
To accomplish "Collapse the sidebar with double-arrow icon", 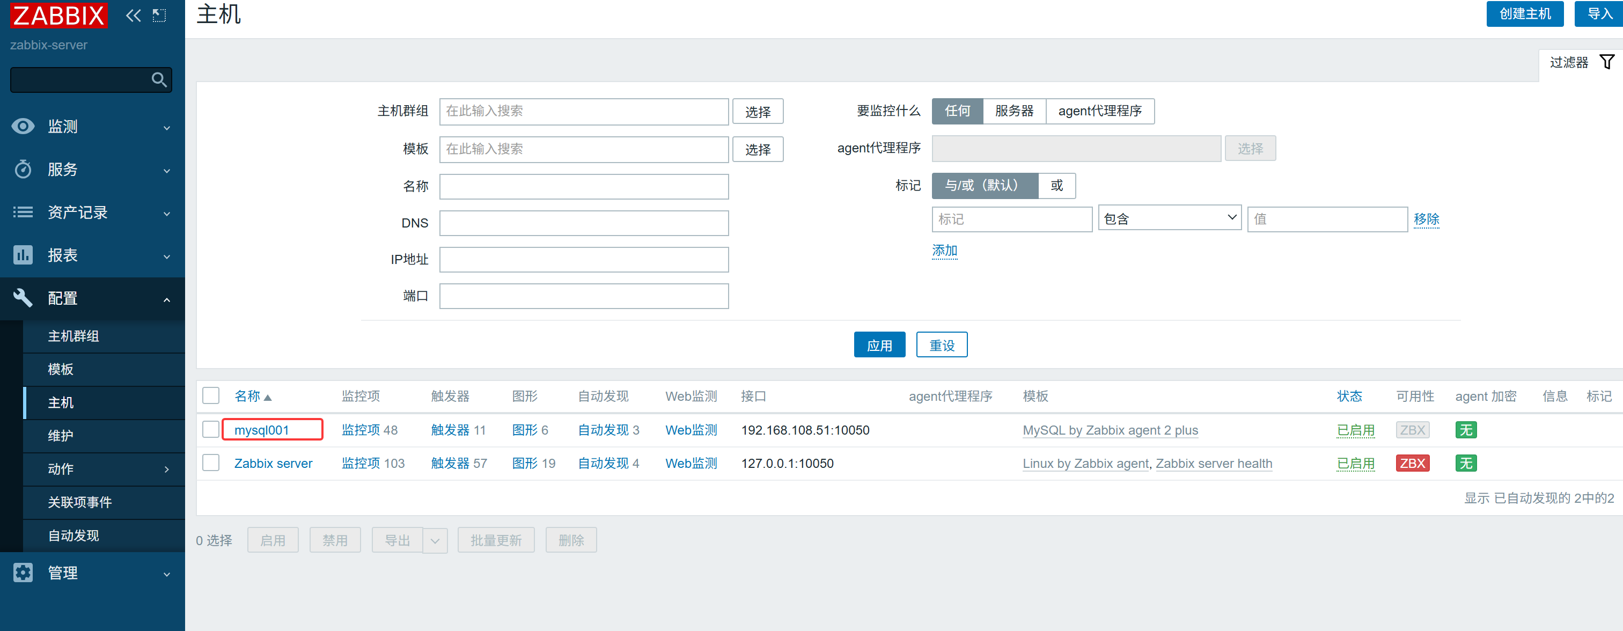I will 133,15.
